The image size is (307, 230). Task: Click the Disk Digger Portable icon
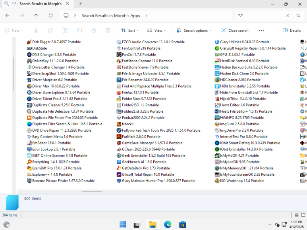pos(29,42)
